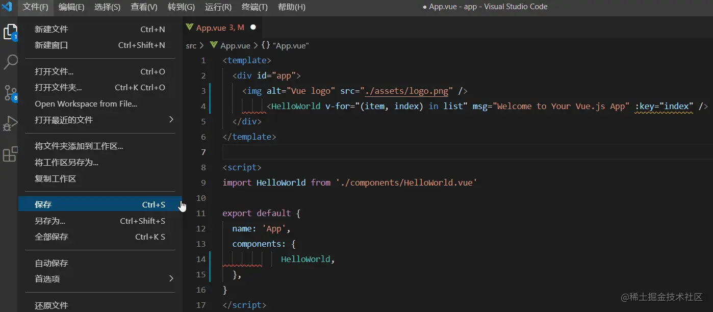Image resolution: width=713 pixels, height=312 pixels.
Task: Click the unsaved dot on the App.vue tab
Action: pyautogui.click(x=253, y=28)
